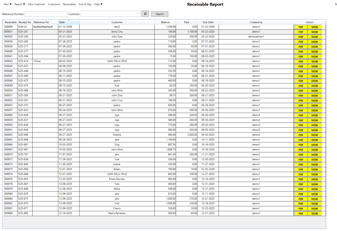337x231 pixels.
Task: Open the Customer combo box dropdown
Action: point(138,14)
